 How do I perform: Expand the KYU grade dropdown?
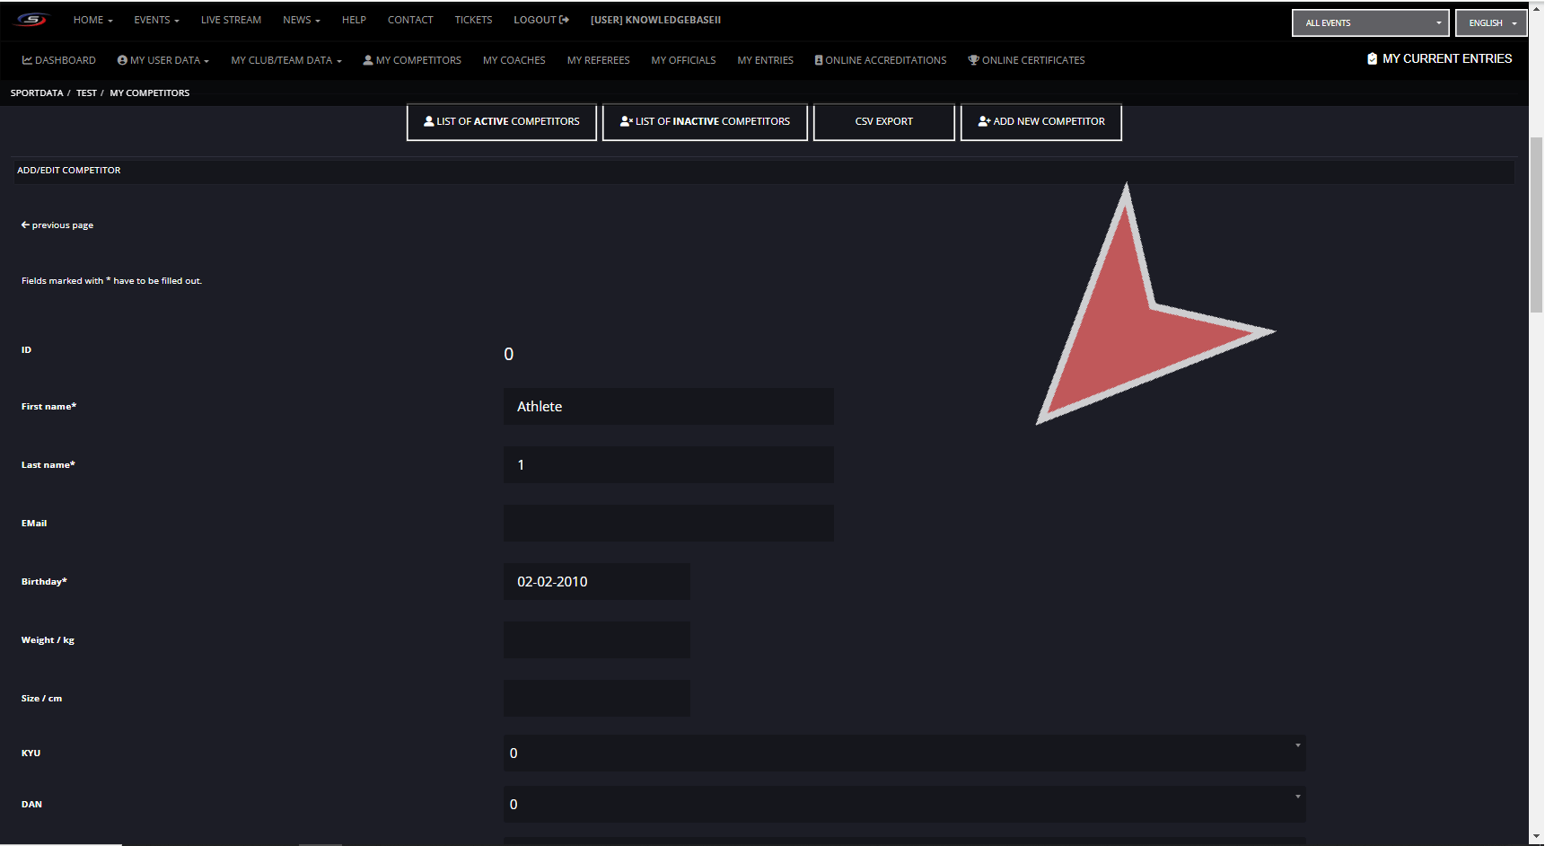(x=904, y=753)
